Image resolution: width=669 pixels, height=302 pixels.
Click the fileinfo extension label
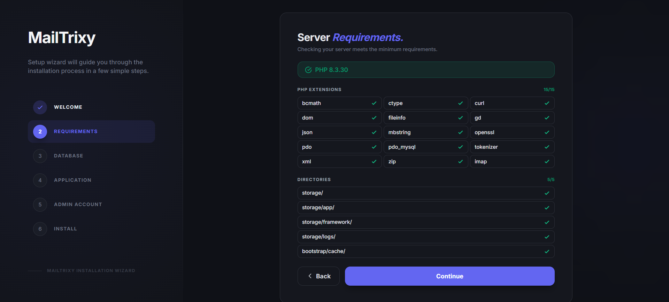(x=397, y=118)
